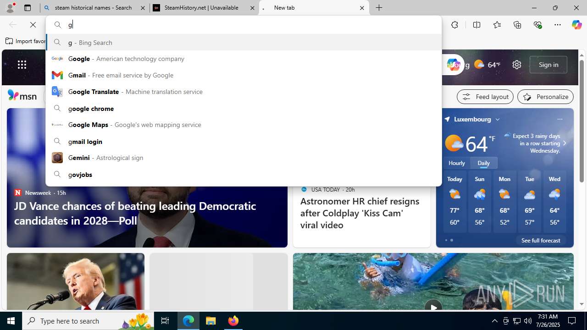Stop loading page with X button
This screenshot has width=587, height=330.
(x=33, y=25)
